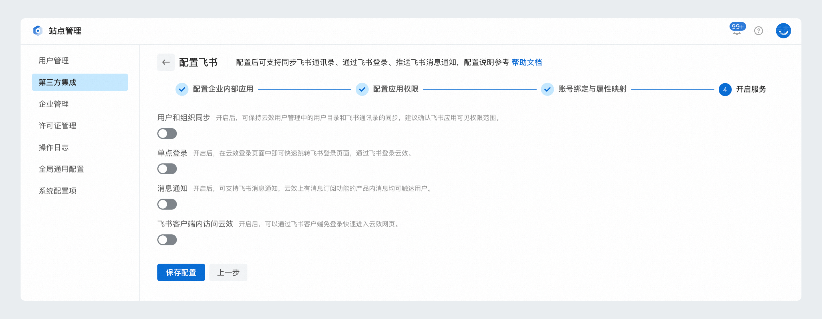Click 账号绑定与属性映射 step label
Viewport: 822px width, 319px height.
pos(592,89)
